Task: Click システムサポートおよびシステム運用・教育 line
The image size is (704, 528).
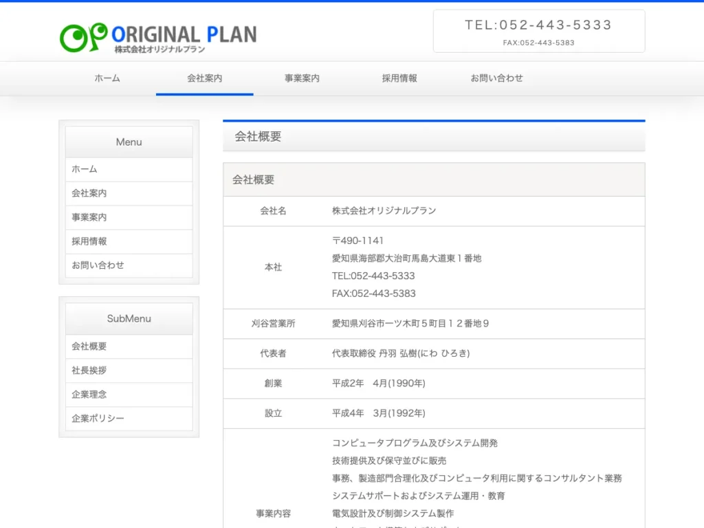Action: pos(419,496)
